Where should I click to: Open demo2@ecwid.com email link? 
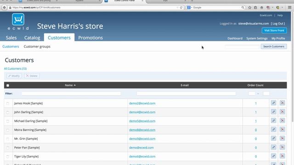coord(142,103)
